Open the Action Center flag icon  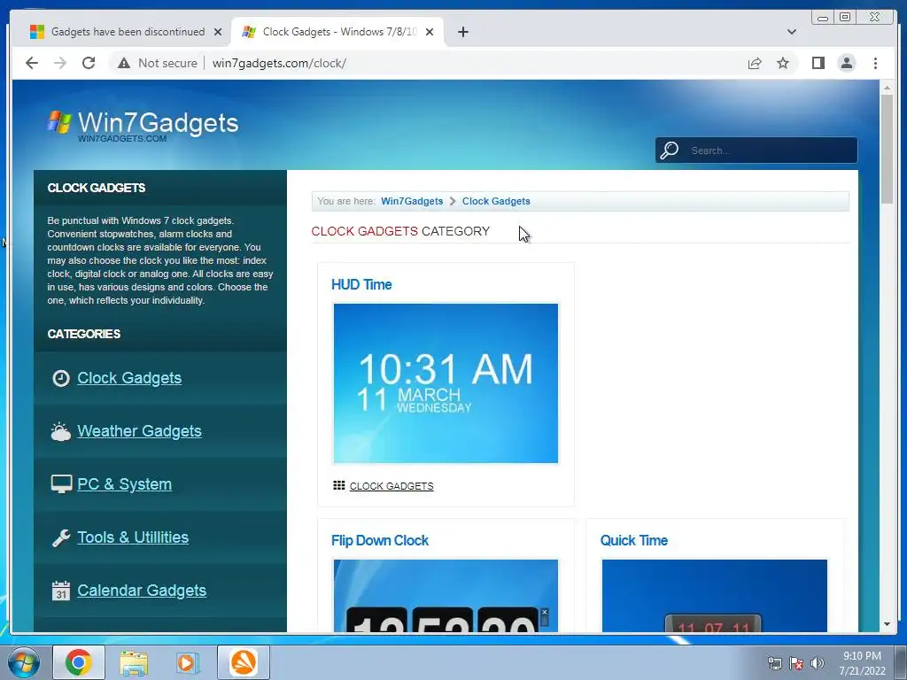(796, 663)
